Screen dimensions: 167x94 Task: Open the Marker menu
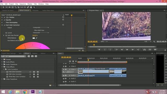[x=30, y=4]
